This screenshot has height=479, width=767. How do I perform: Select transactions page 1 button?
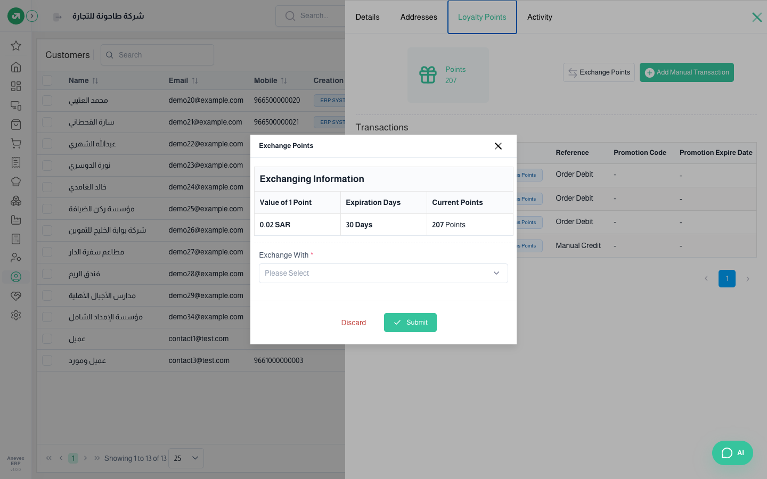tap(727, 278)
